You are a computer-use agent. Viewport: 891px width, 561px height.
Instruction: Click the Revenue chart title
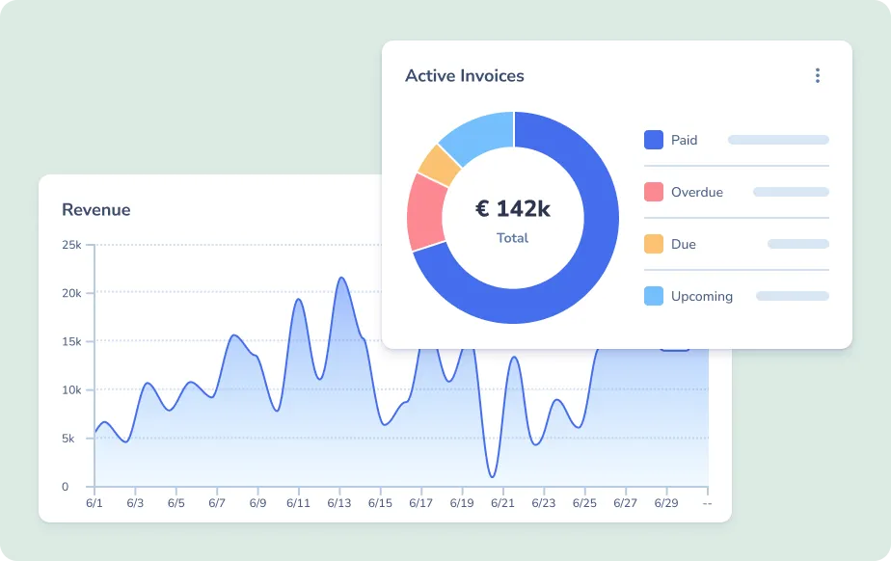pos(95,210)
